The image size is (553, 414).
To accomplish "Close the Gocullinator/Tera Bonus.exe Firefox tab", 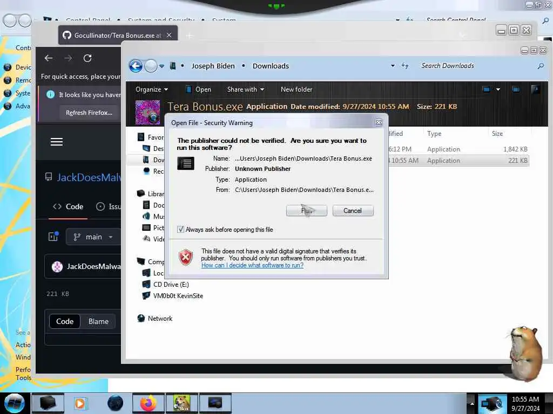I will (169, 35).
